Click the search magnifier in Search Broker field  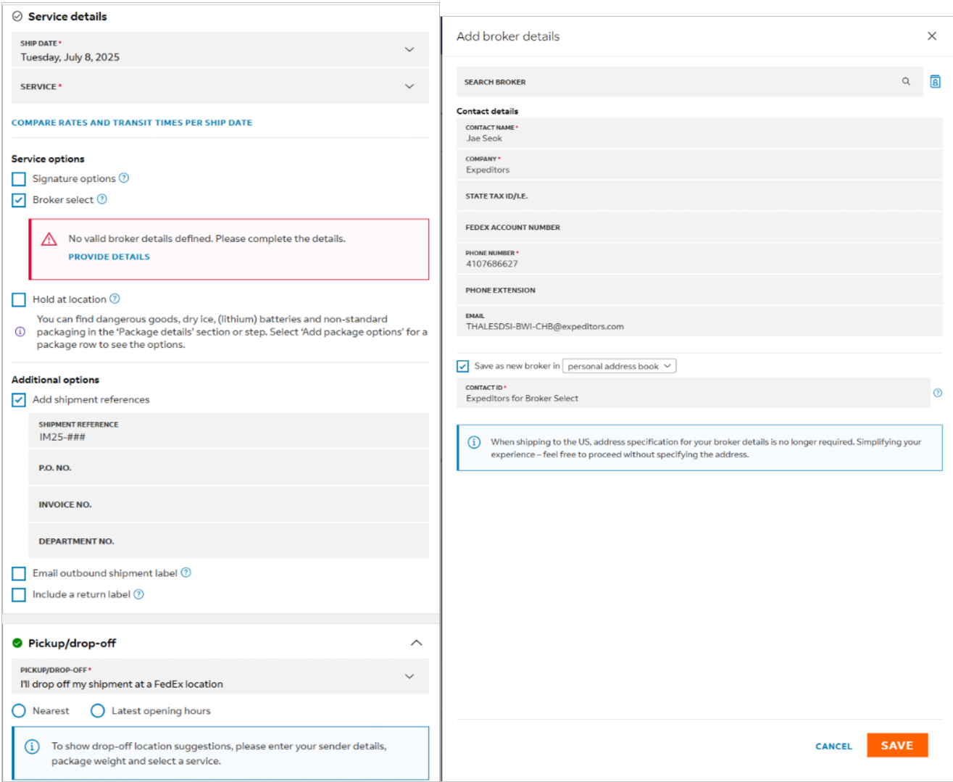(x=906, y=82)
